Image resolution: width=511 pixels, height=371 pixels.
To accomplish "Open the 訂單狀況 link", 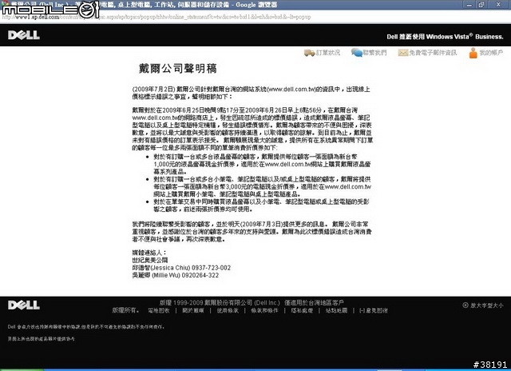I will pos(328,53).
